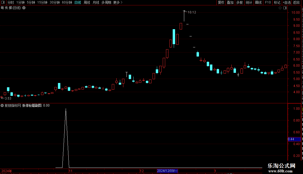Click the 返回 back button
Viewport: 303px width, 174px height.
click(x=296, y=2)
